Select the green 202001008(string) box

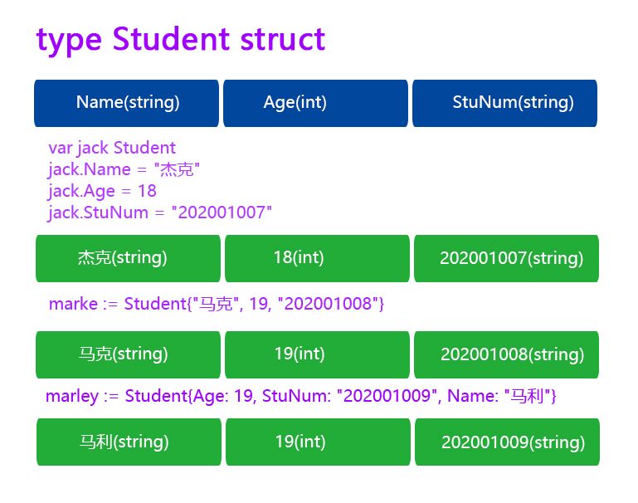coord(506,354)
